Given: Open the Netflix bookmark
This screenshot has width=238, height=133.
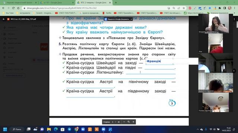Looking at the screenshot, I should (x=107, y=13).
